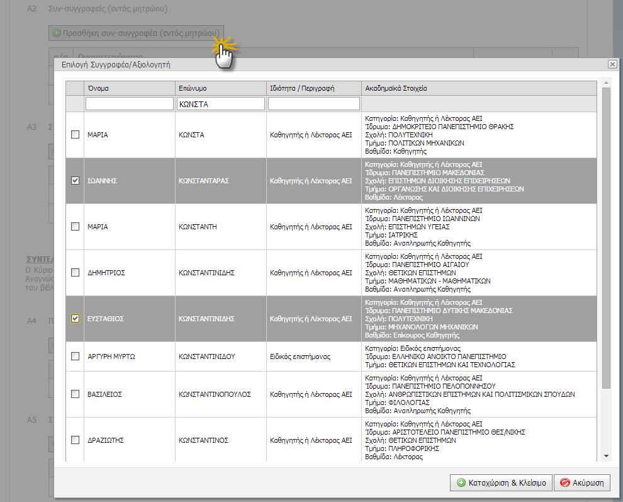This screenshot has height=502, width=623.
Task: Tick the checkbox for ΜΑΡΙΑ ΚΩΝΣΤΑ
Action: [75, 134]
